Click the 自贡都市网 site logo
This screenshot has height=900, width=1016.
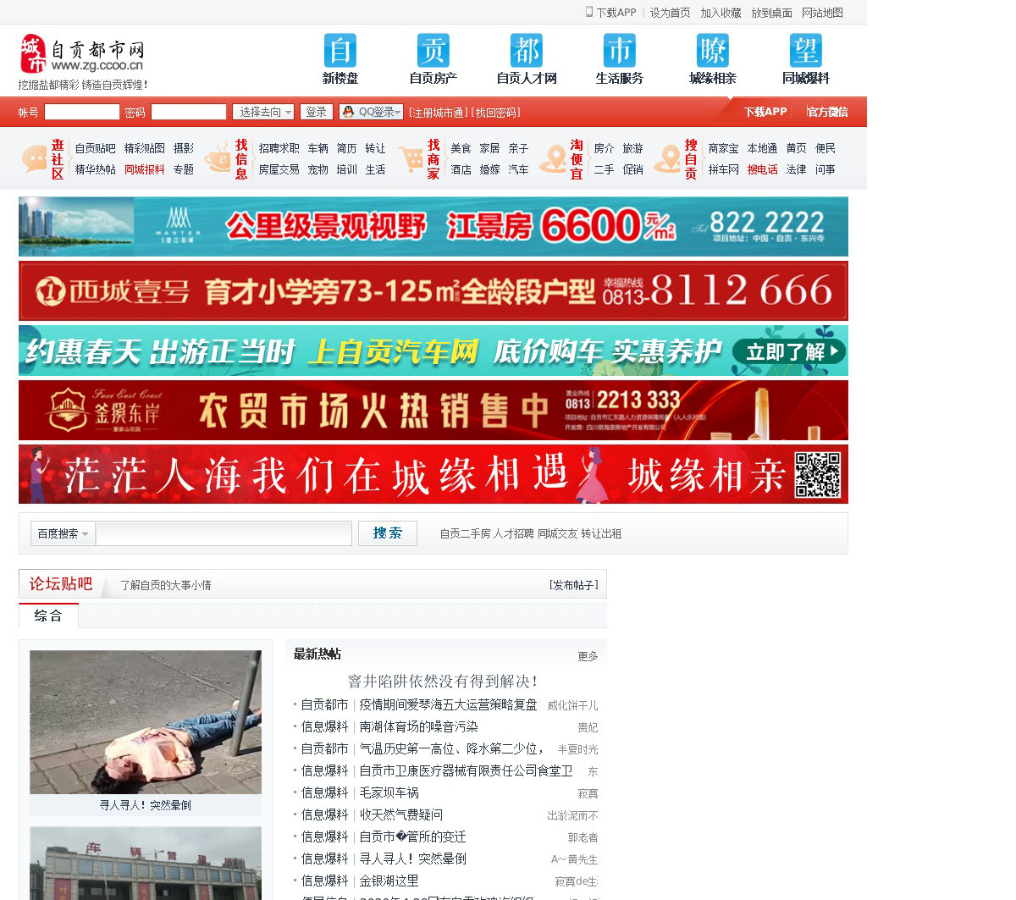(x=82, y=54)
